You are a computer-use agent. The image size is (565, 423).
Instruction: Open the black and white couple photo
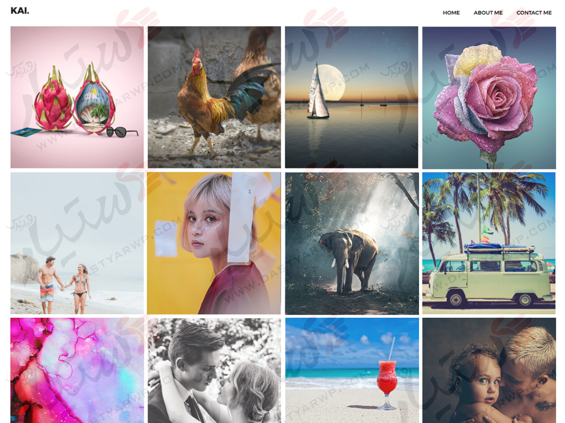click(x=214, y=371)
